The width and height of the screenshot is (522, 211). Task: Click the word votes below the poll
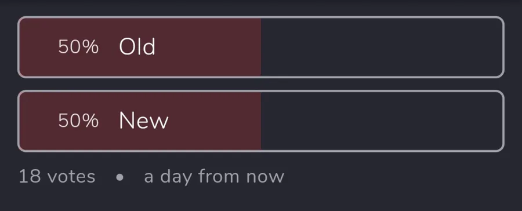click(x=71, y=177)
